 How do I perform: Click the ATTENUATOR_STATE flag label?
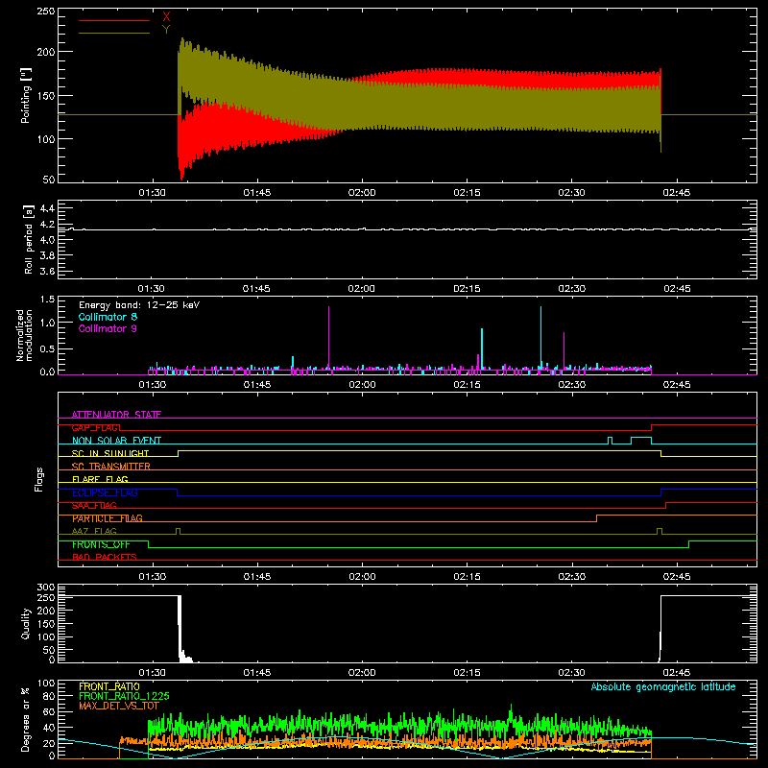coord(116,415)
